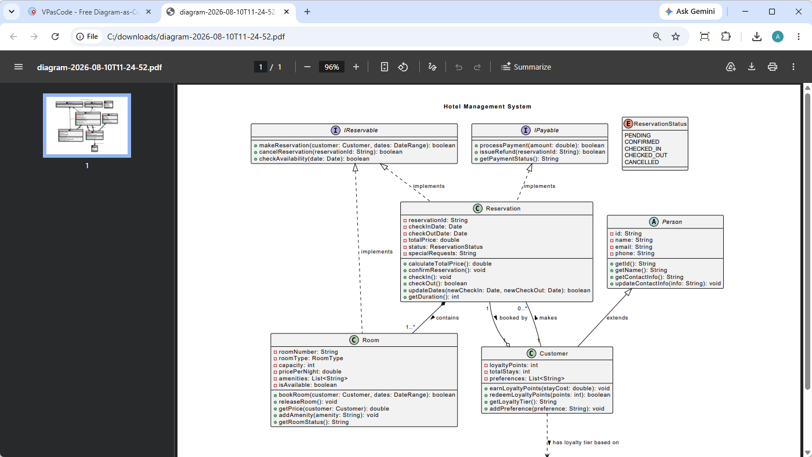Screen dimensions: 812x457
Task: Click the updateContactInfo(info: String) method
Action: [668, 284]
